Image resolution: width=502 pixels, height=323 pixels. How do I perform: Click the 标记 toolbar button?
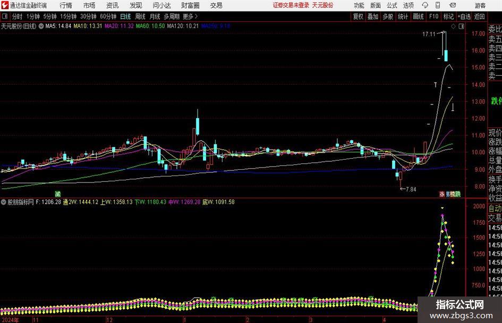(x=448, y=16)
